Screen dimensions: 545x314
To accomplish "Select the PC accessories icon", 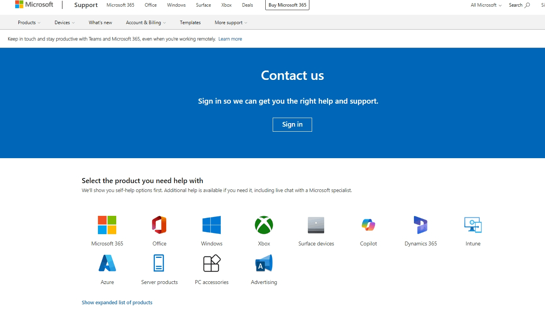I will coord(212,263).
